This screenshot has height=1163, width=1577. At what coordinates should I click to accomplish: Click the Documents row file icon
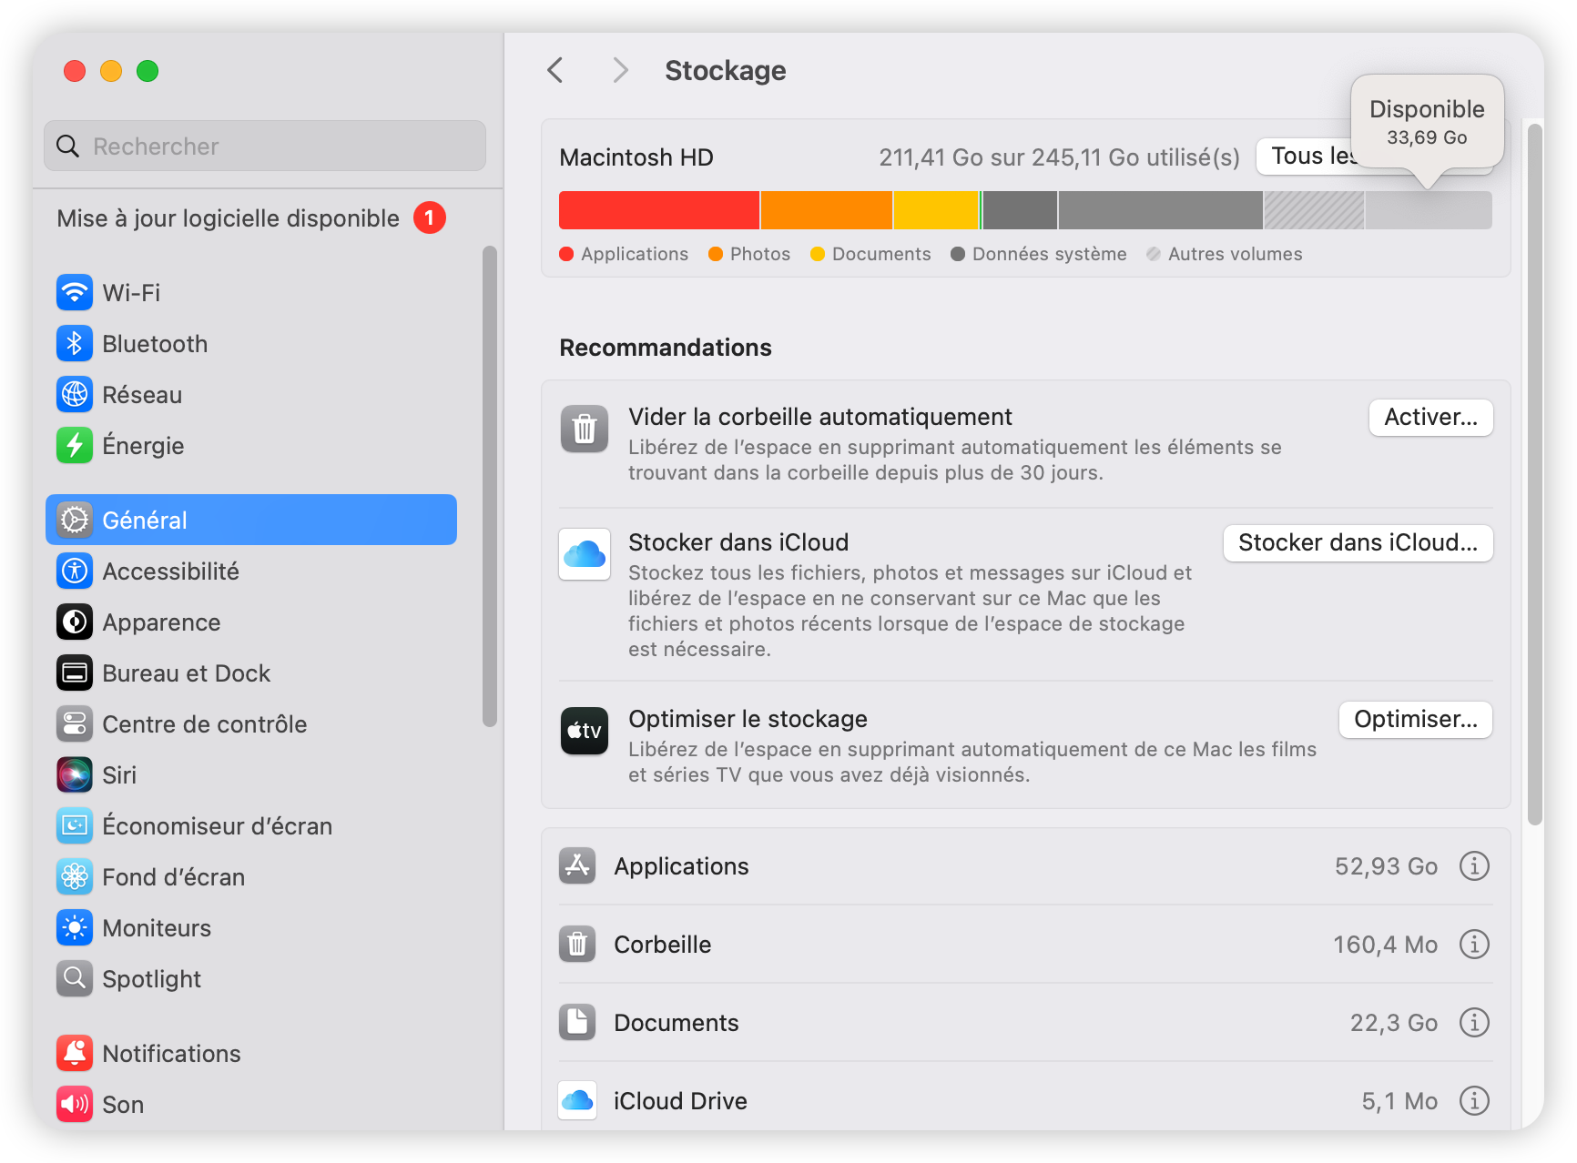577,1023
